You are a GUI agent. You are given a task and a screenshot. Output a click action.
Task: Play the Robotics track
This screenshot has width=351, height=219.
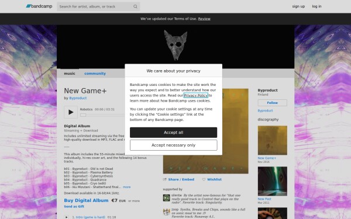(71, 112)
